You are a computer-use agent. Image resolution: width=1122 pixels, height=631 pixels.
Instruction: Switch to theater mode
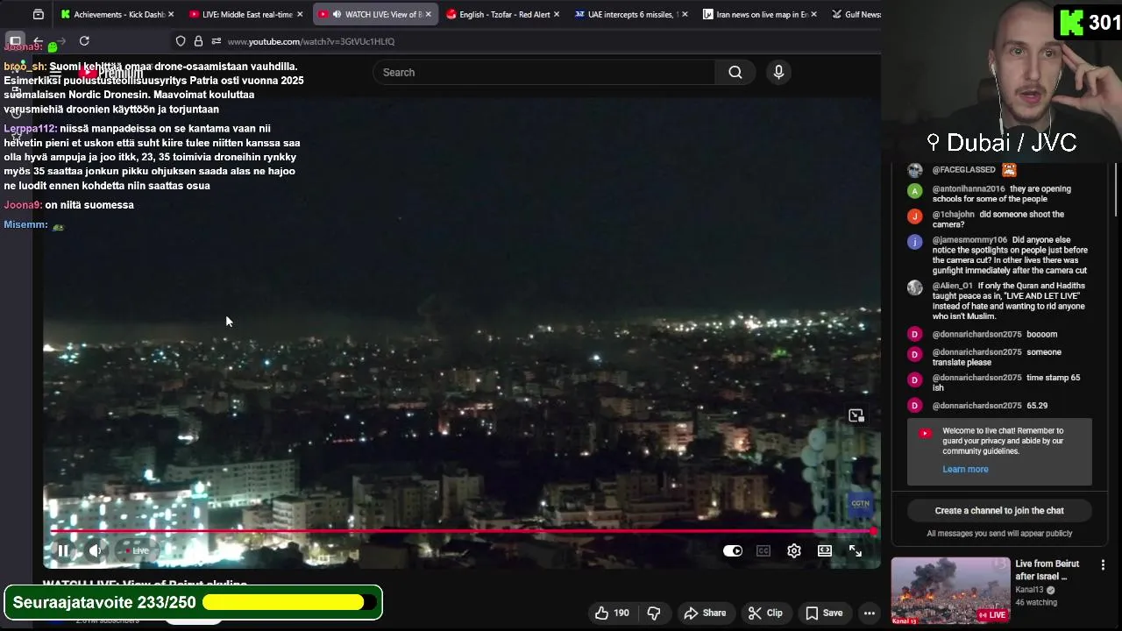(825, 551)
